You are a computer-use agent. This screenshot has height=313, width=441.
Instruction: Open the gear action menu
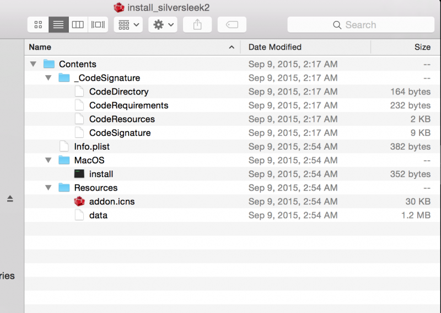coord(163,24)
